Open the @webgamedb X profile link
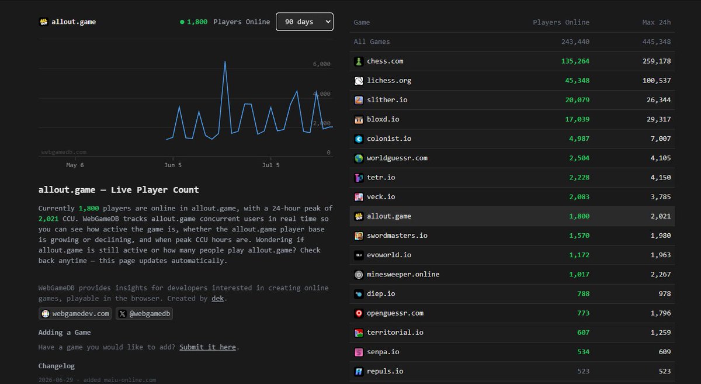Screen dimensions: 701x384 (144, 314)
